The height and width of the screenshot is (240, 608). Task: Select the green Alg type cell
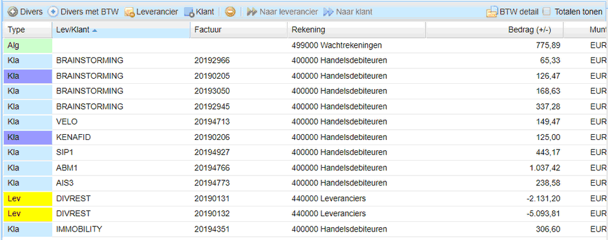[x=28, y=45]
